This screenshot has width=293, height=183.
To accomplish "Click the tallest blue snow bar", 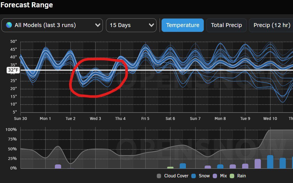I will [270, 162].
